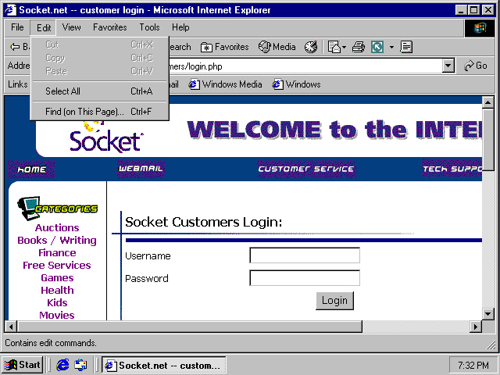
Task: Open the View menu
Action: pos(71,27)
